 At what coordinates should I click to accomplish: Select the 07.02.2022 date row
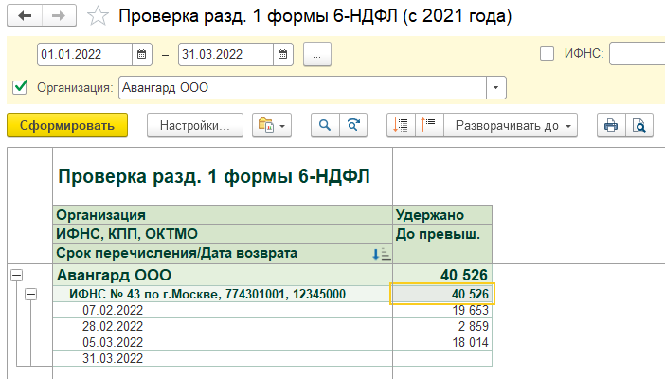click(x=223, y=310)
